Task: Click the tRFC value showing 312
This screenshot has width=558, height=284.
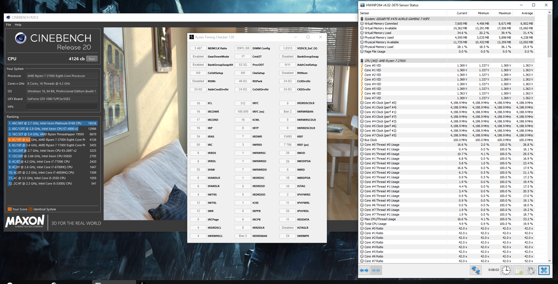Action: click(x=243, y=103)
